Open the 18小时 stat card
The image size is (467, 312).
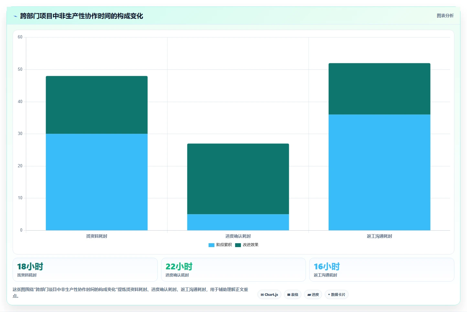85,270
